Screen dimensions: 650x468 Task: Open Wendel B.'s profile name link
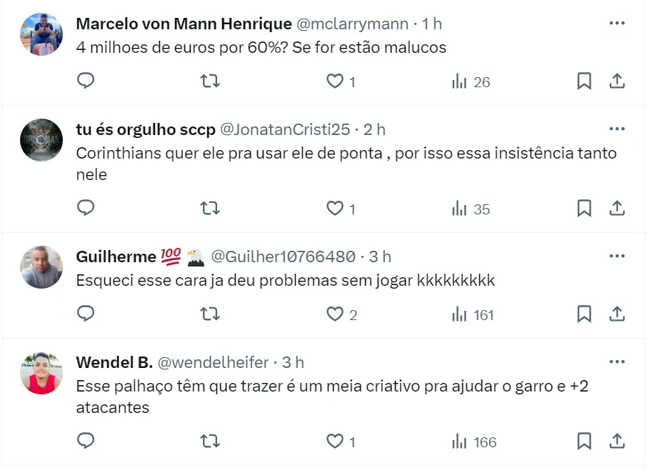[114, 362]
